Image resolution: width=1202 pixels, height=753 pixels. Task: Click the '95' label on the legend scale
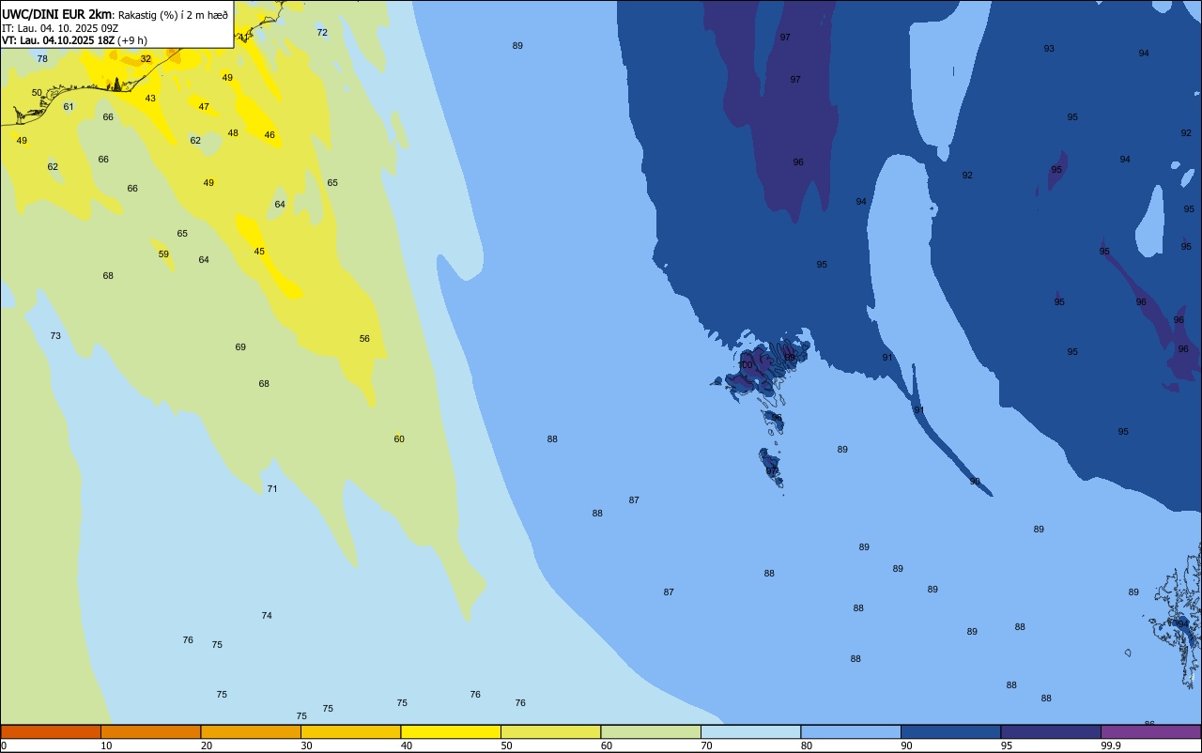[1007, 745]
